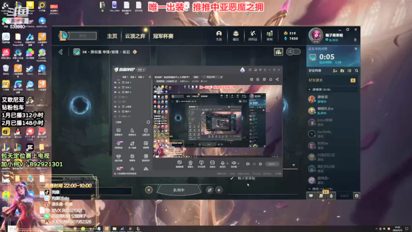
Task: Switch to the 主页 tab
Action: (x=112, y=36)
